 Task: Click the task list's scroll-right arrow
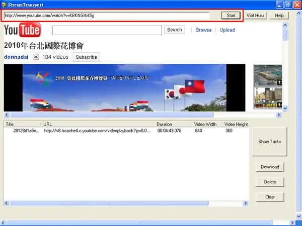[246, 203]
